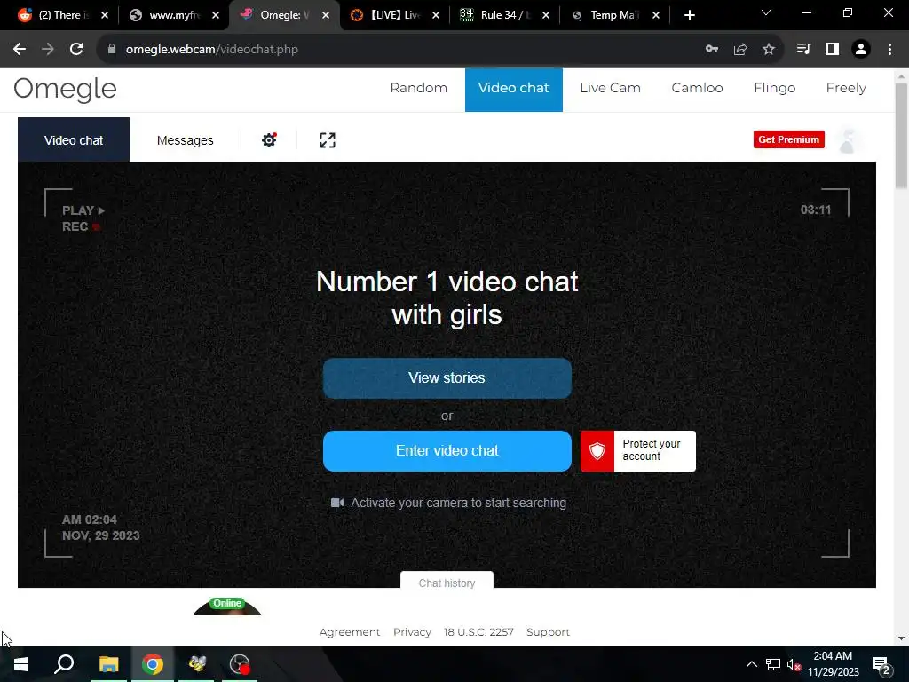The height and width of the screenshot is (682, 909).
Task: Open the Chrome profile icon
Action: tap(861, 50)
